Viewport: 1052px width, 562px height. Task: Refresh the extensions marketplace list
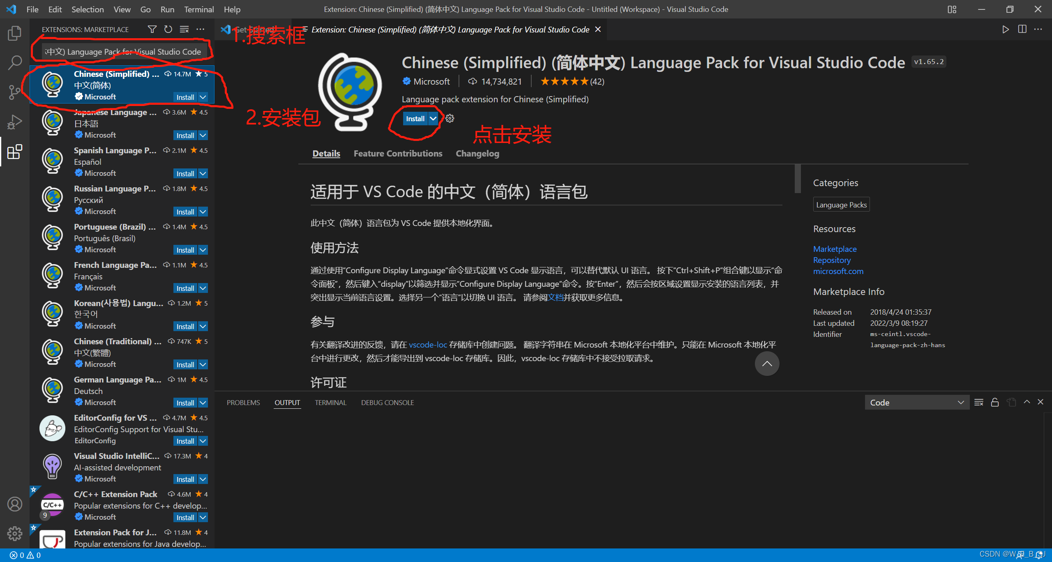pyautogui.click(x=168, y=29)
